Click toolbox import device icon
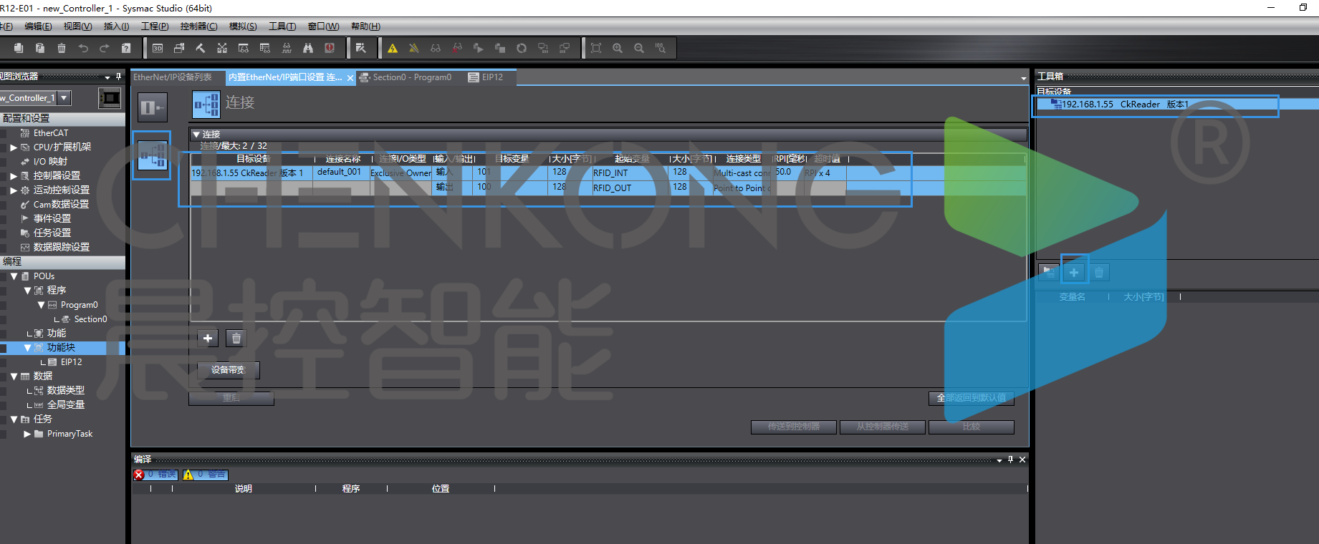The image size is (1319, 544). pos(1049,272)
